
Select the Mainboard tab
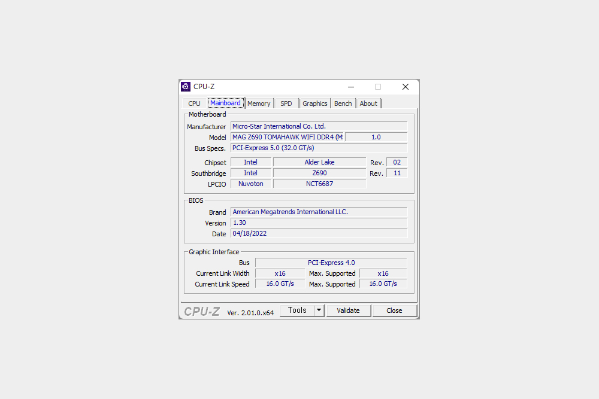(225, 103)
